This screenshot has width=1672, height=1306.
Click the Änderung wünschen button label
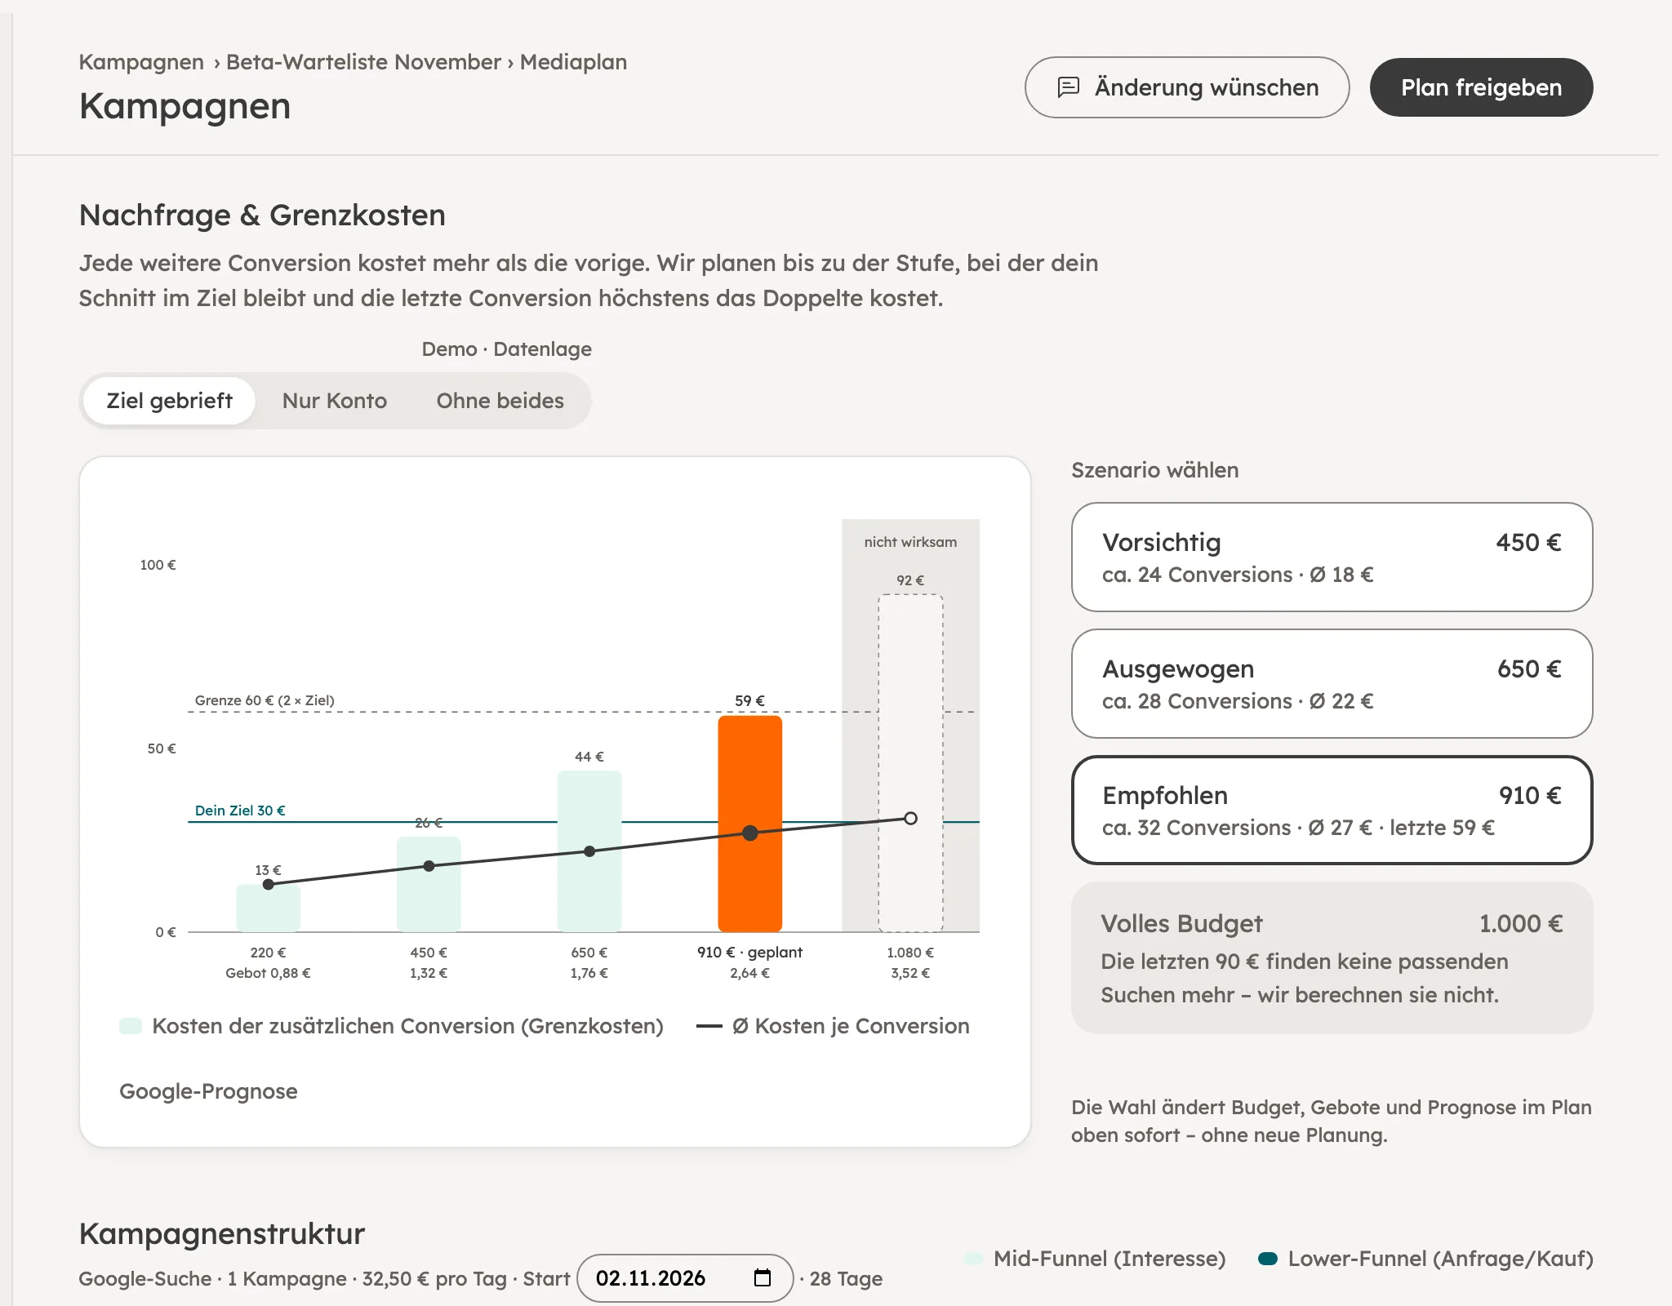click(x=1207, y=87)
